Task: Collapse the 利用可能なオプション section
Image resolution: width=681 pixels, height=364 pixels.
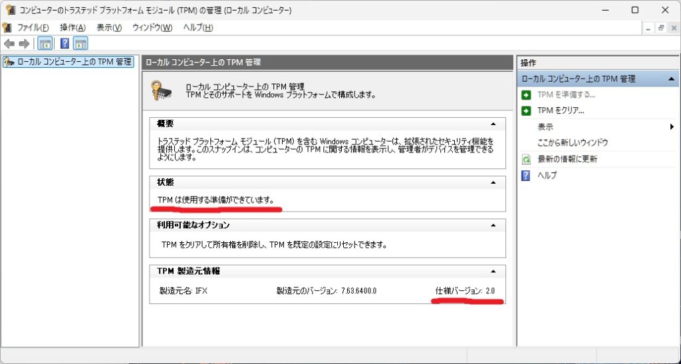Action: click(493, 225)
